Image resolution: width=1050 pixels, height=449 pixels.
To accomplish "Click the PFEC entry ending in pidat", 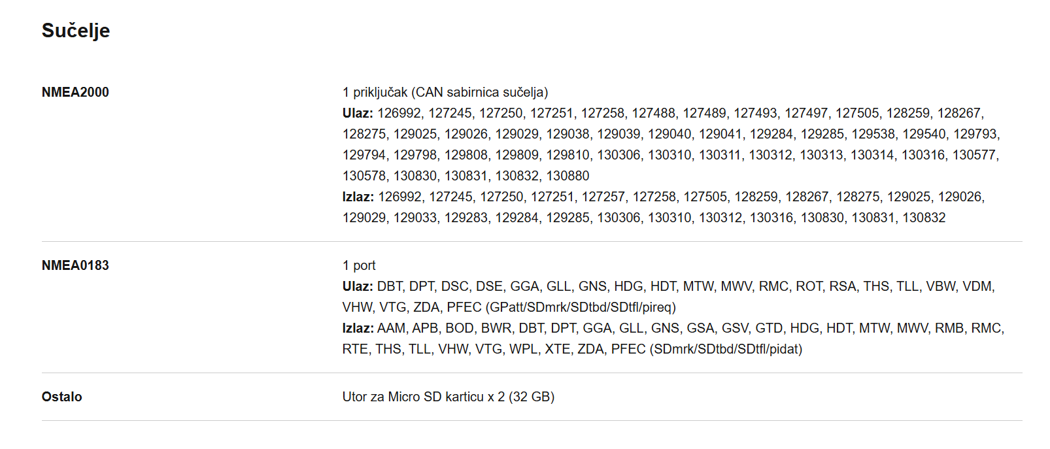I will pos(706,349).
